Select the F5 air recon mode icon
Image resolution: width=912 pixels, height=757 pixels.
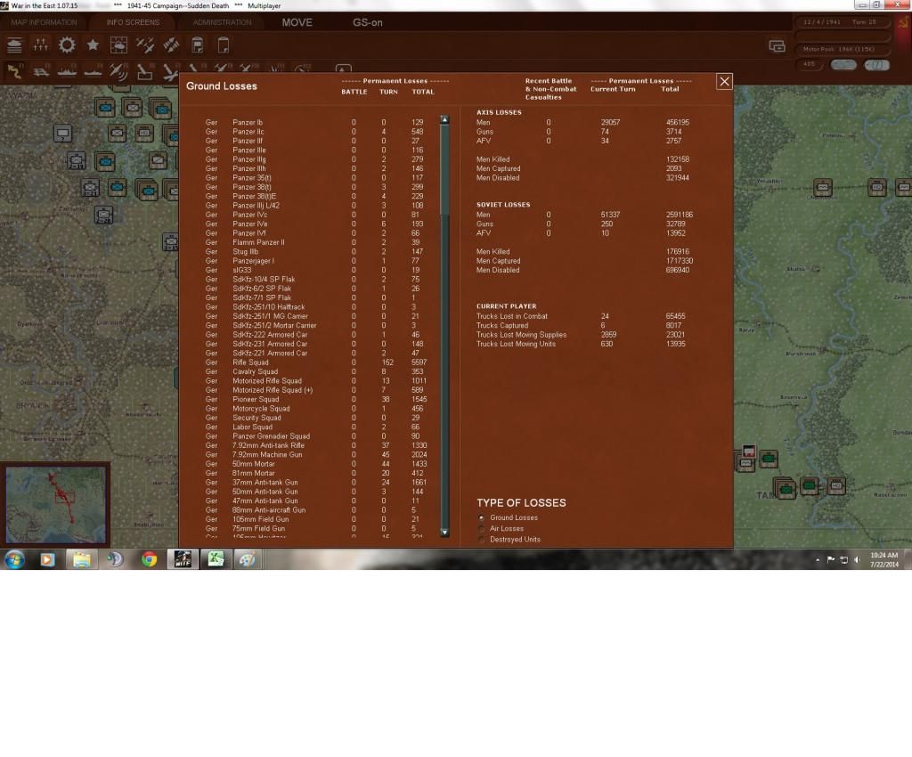click(x=118, y=71)
